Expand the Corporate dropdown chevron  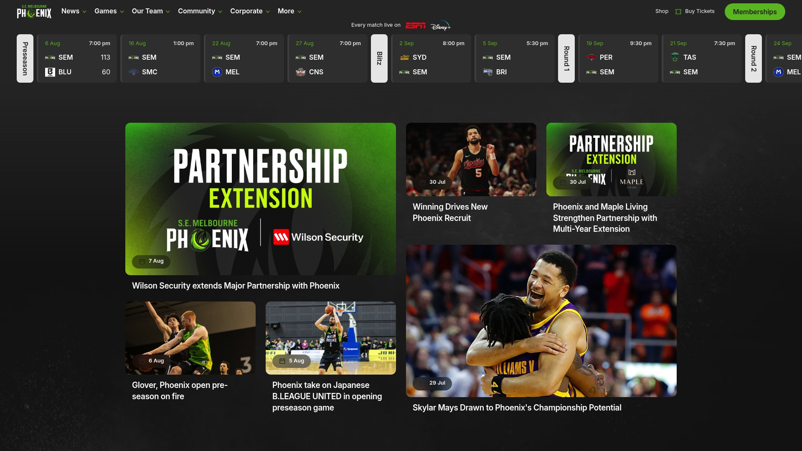(x=268, y=12)
